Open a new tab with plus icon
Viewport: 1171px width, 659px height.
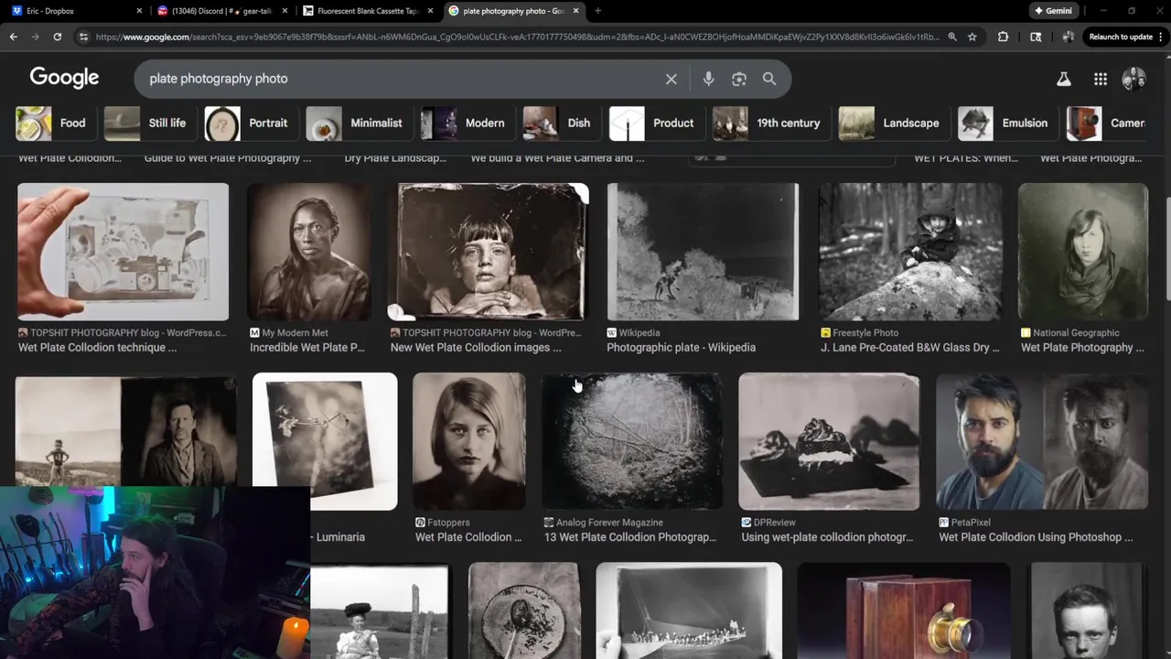(x=597, y=11)
